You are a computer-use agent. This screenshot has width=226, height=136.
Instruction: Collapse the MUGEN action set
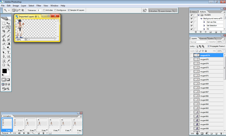click(198, 15)
